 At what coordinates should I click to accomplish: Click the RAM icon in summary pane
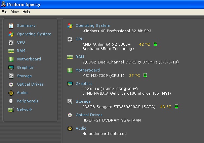(x=70, y=57)
